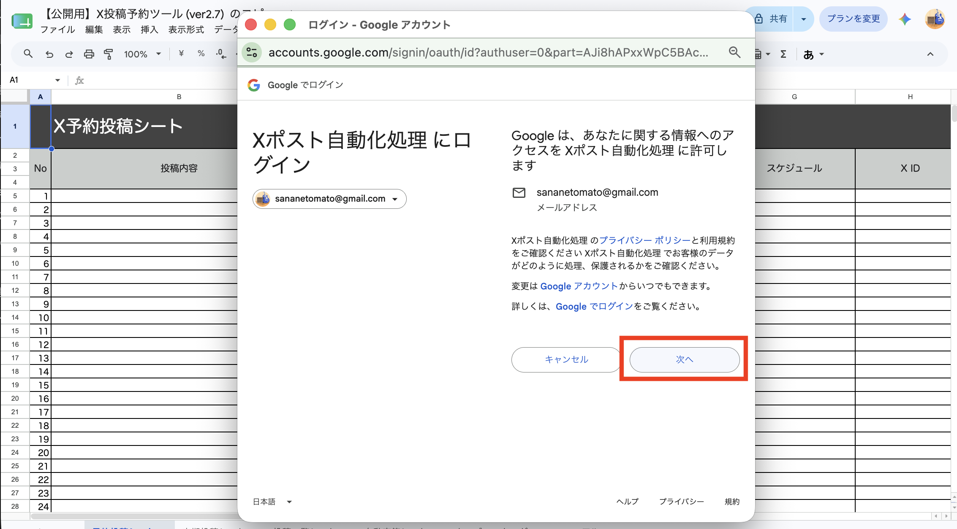
Task: Select column H header
Action: (910, 97)
